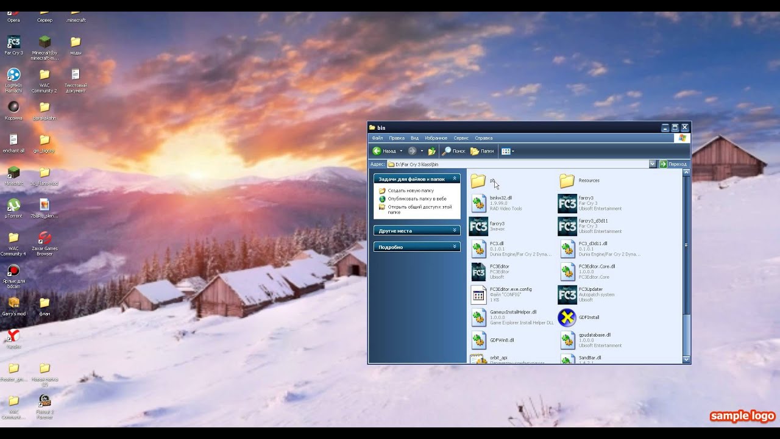Click the Переход go button
This screenshot has height=439, width=780.
673,164
